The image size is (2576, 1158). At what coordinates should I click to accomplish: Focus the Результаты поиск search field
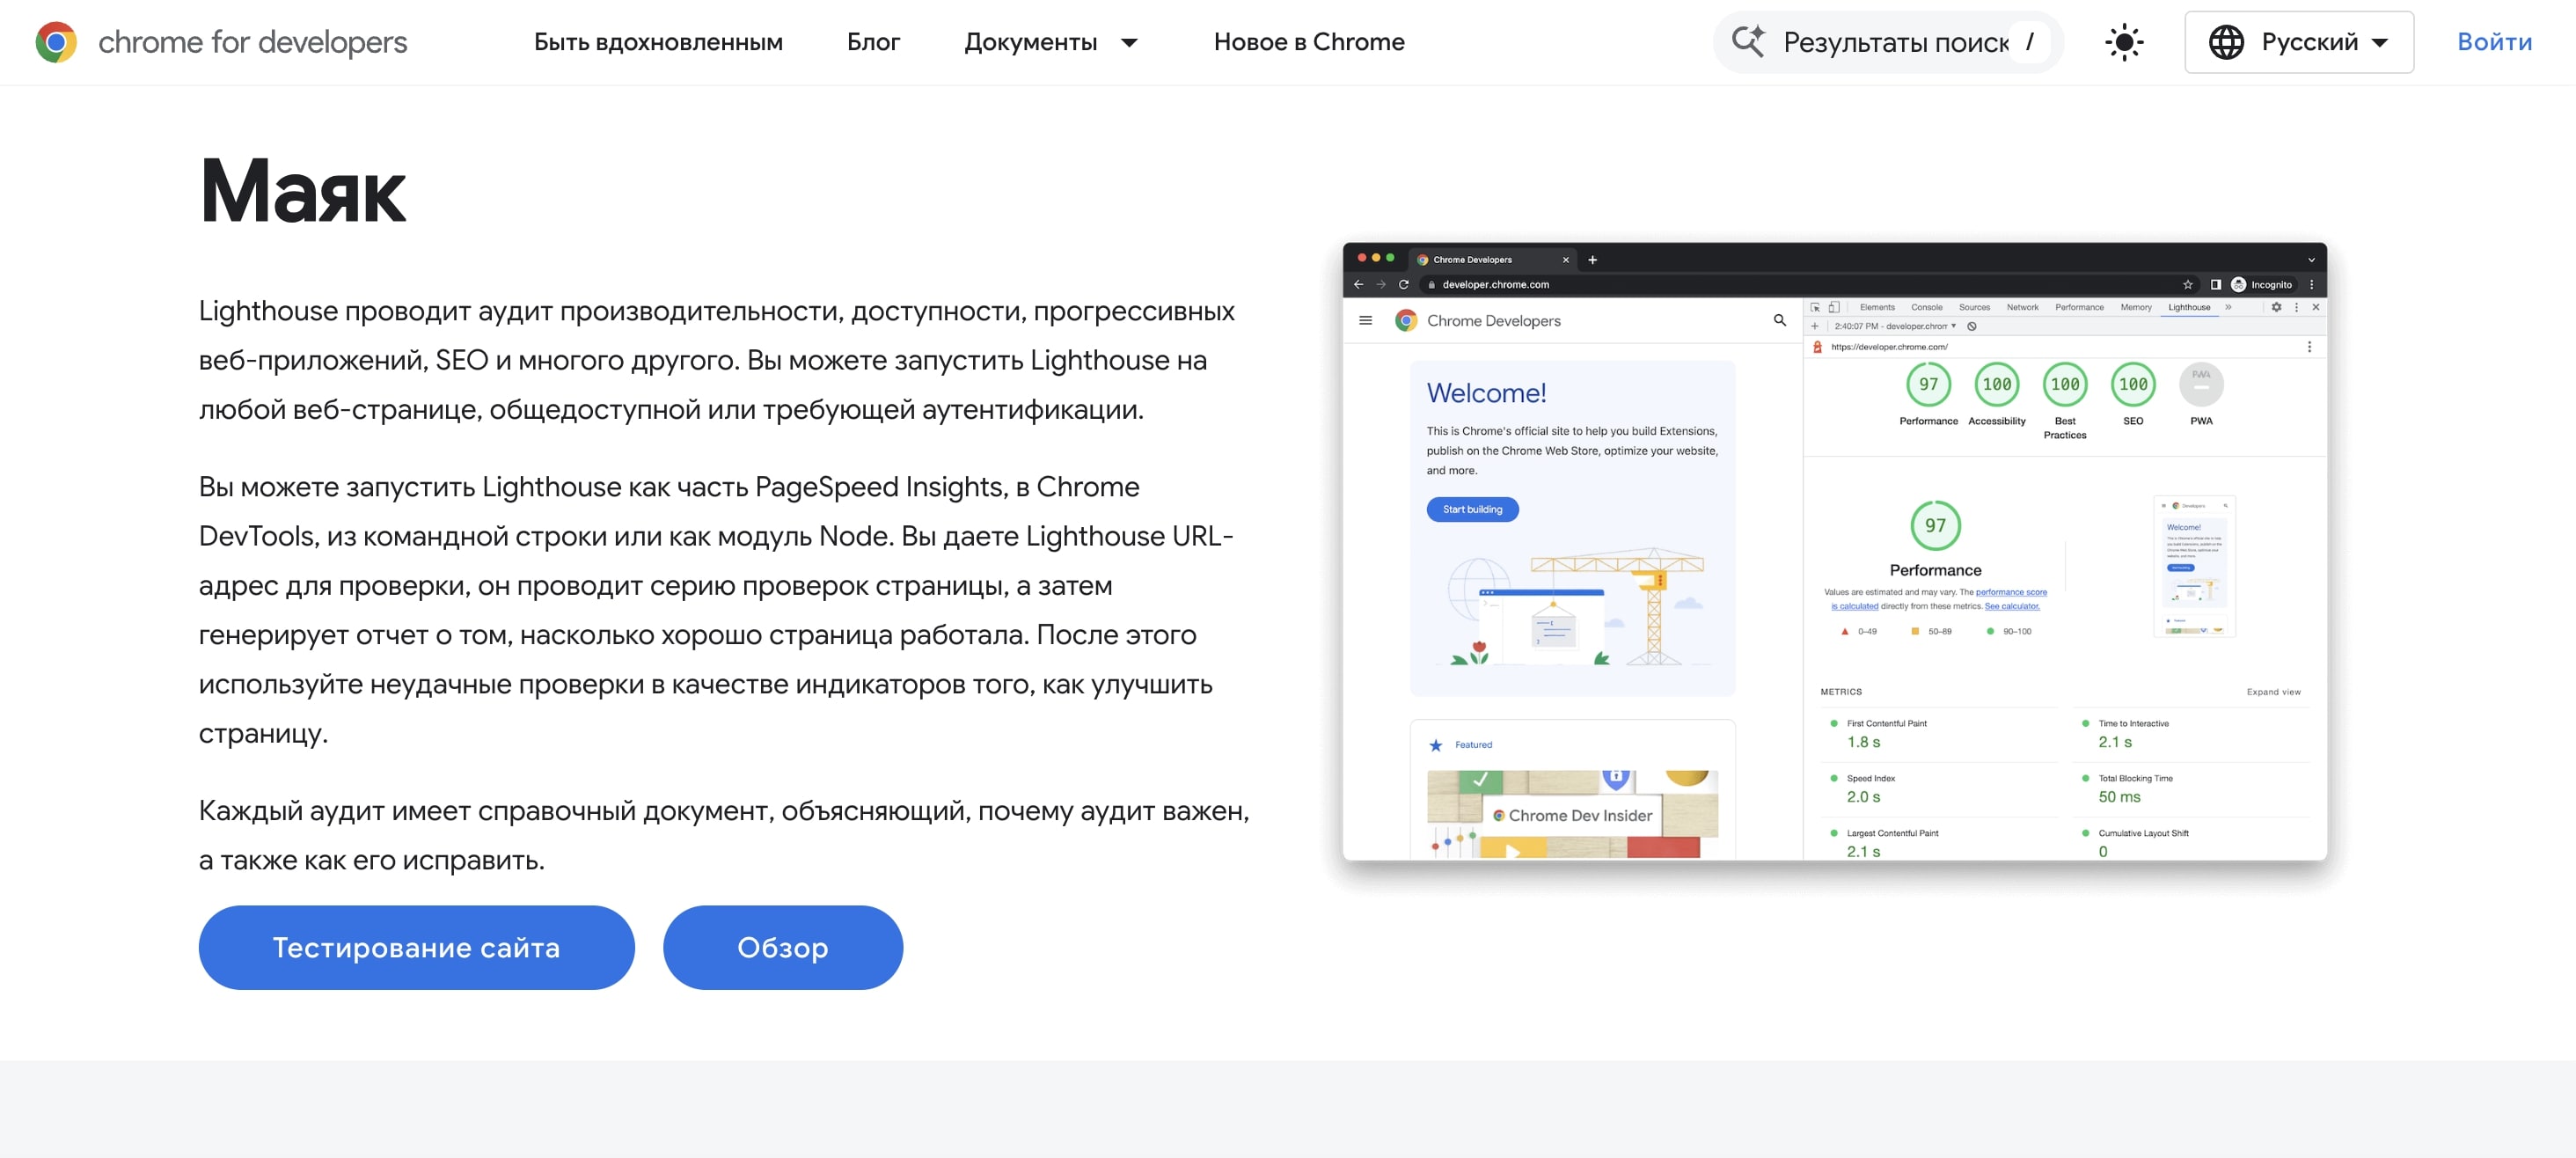pyautogui.click(x=1888, y=42)
